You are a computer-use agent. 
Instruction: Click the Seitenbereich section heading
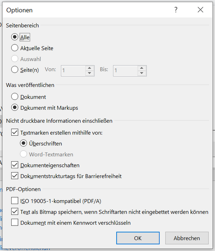click(x=22, y=25)
